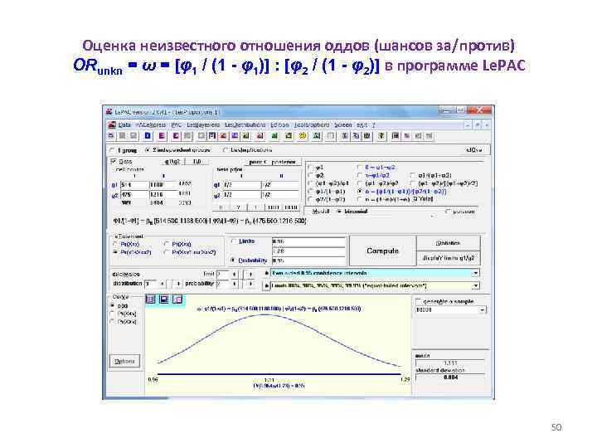The height and width of the screenshot is (448, 597).
Task: Click the standard deviation value 0.084
Action: 450,377
